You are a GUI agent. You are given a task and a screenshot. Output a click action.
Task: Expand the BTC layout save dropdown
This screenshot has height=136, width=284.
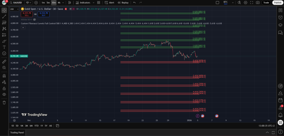pyautogui.click(x=233, y=2)
